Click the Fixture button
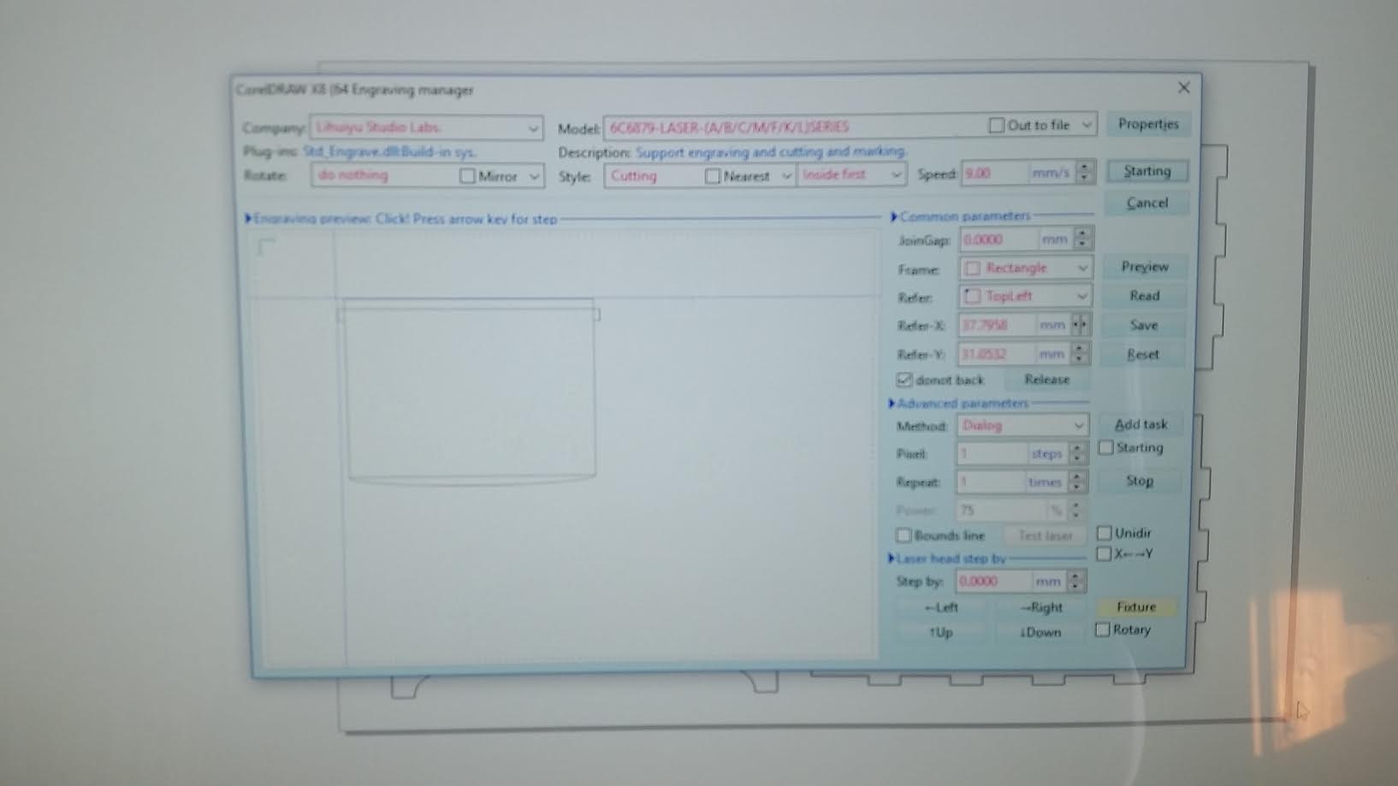 coord(1136,607)
